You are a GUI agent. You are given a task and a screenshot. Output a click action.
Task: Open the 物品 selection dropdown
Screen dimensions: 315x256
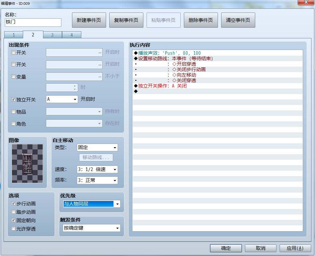(74, 111)
